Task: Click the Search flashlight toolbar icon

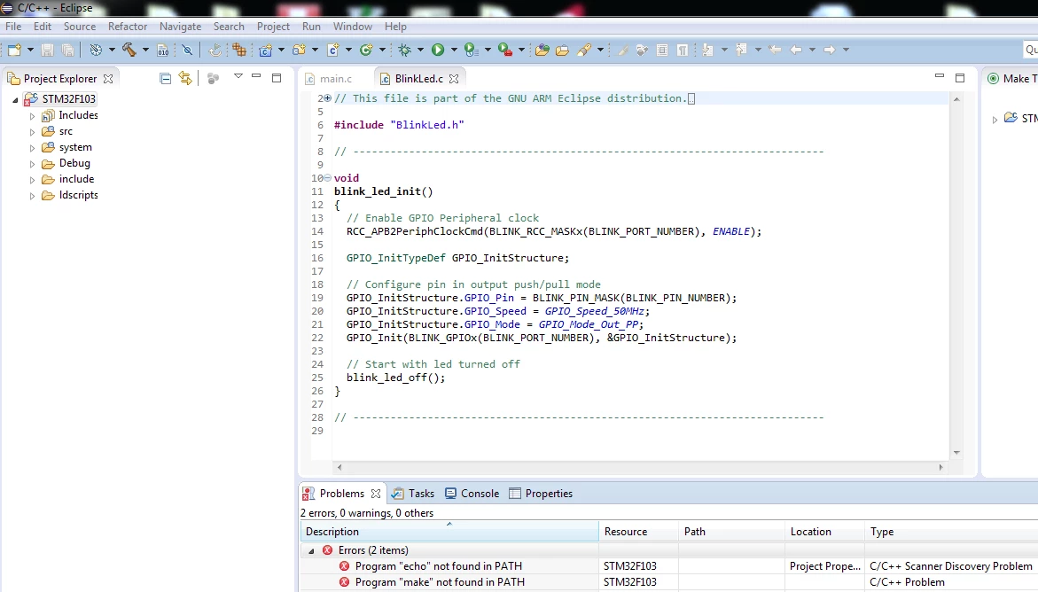Action: [x=584, y=50]
